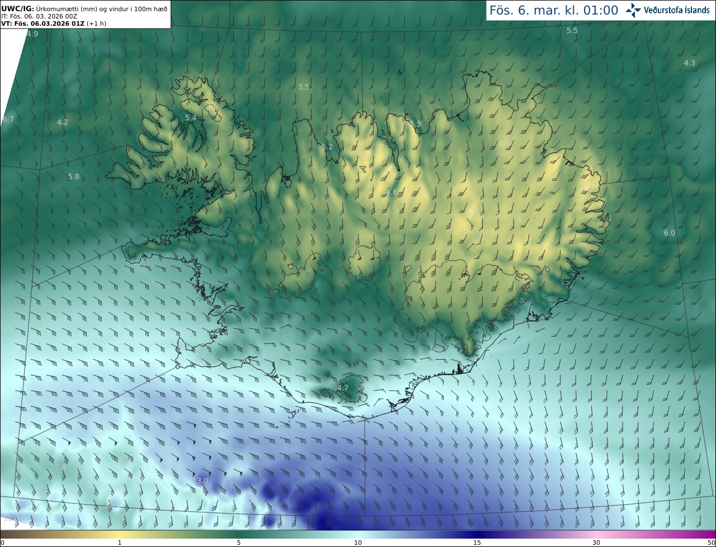Click the "VT: Fös. 06.03.2026 01Z (+1 h)" line
This screenshot has width=716, height=547.
click(54, 23)
